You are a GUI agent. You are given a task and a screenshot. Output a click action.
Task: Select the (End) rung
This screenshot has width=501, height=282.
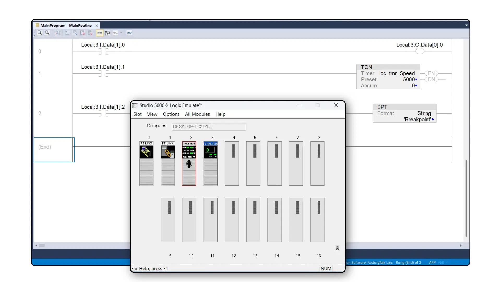tap(54, 150)
